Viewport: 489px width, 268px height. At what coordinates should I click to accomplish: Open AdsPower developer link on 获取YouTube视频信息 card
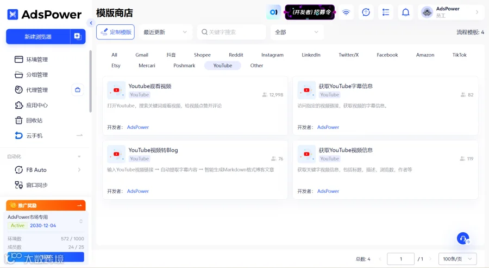tap(328, 191)
